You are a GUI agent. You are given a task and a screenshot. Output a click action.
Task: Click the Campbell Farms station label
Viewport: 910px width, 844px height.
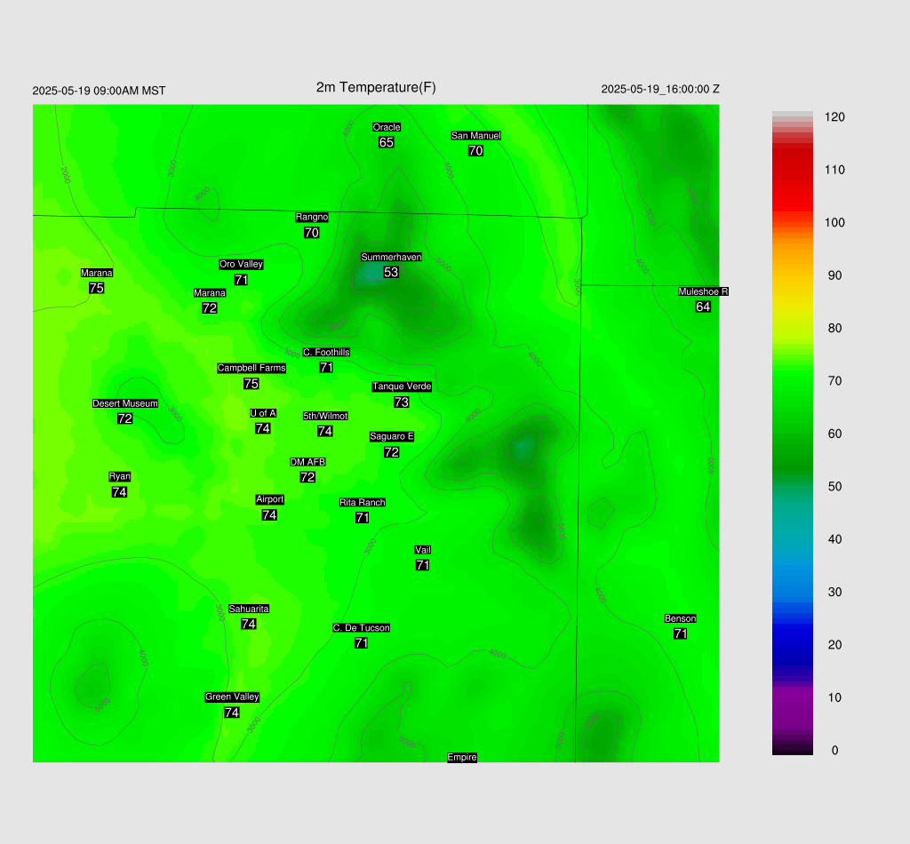[x=251, y=368]
